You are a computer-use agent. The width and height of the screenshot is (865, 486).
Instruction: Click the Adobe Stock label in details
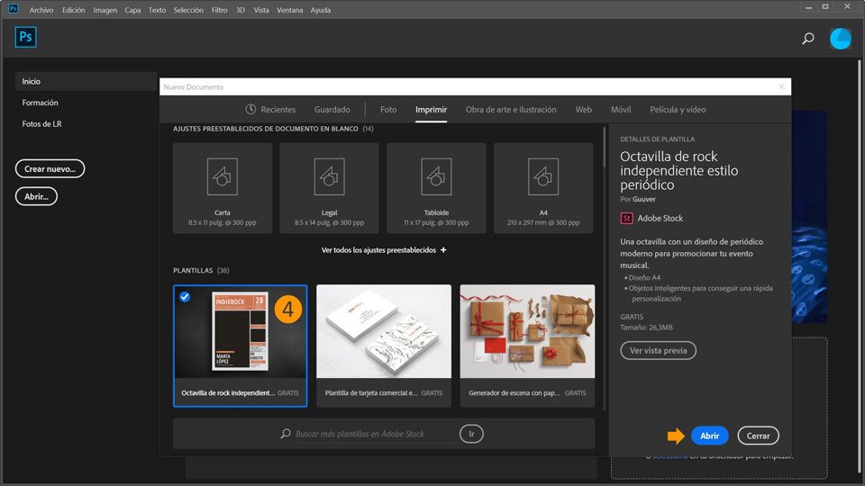(x=660, y=218)
